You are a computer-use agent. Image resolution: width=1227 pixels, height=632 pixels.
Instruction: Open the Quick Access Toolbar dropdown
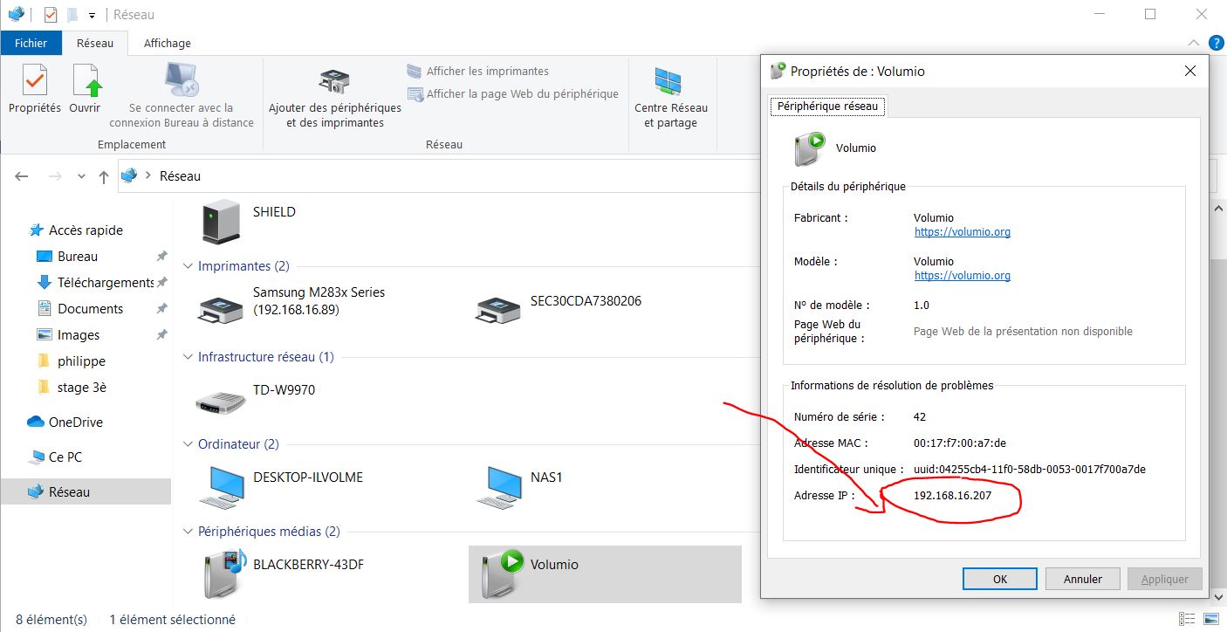pyautogui.click(x=92, y=16)
